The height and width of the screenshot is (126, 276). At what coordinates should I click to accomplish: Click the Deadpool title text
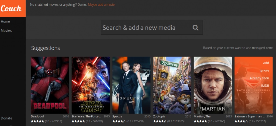click(x=37, y=116)
